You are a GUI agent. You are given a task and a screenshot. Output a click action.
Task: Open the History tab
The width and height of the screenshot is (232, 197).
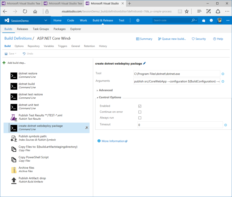[103, 46]
